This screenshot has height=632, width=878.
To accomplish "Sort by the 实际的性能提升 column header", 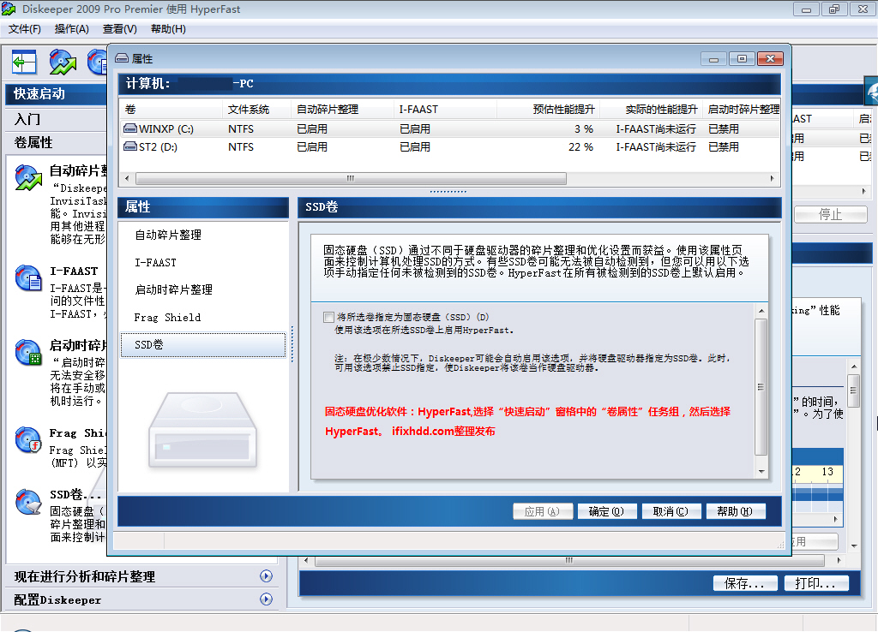I will click(650, 109).
